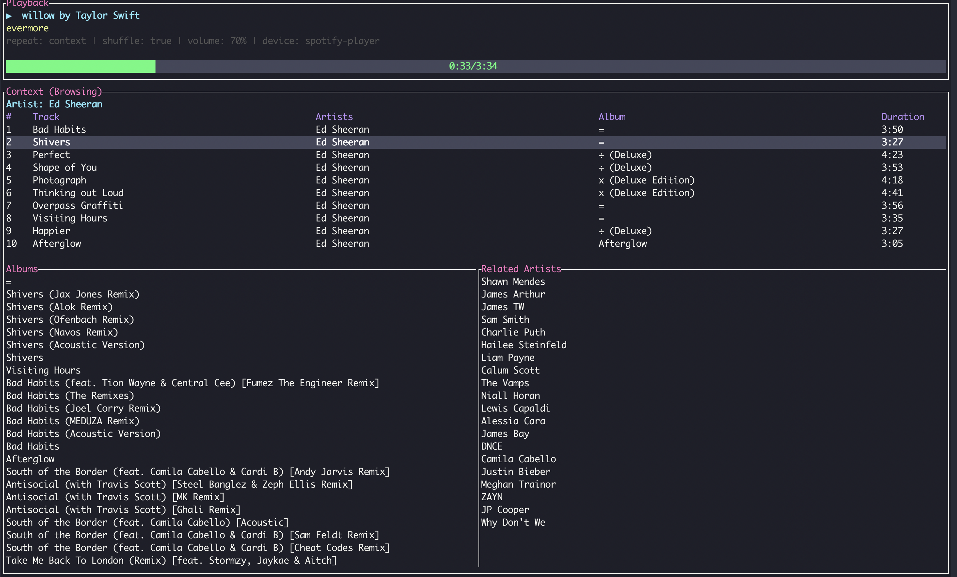The height and width of the screenshot is (577, 957).
Task: Select track 10 'Afterglow' title
Action: pos(57,244)
